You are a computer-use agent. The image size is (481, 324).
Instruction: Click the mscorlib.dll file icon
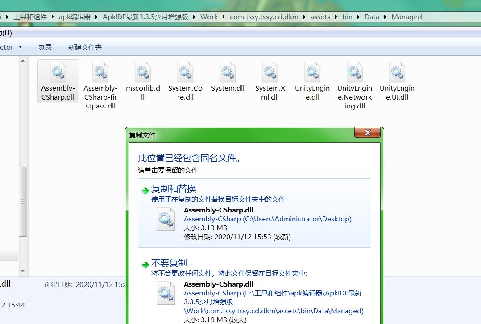(143, 72)
